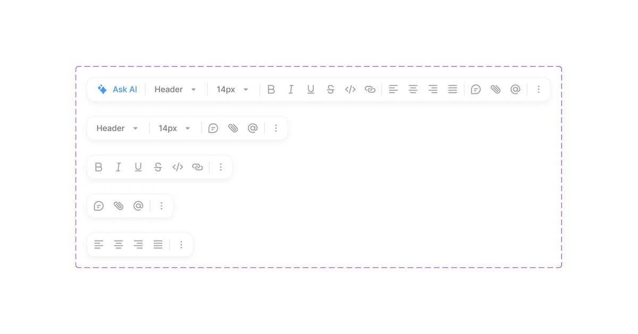Open more options in the formatting-only toolbar

pyautogui.click(x=221, y=167)
